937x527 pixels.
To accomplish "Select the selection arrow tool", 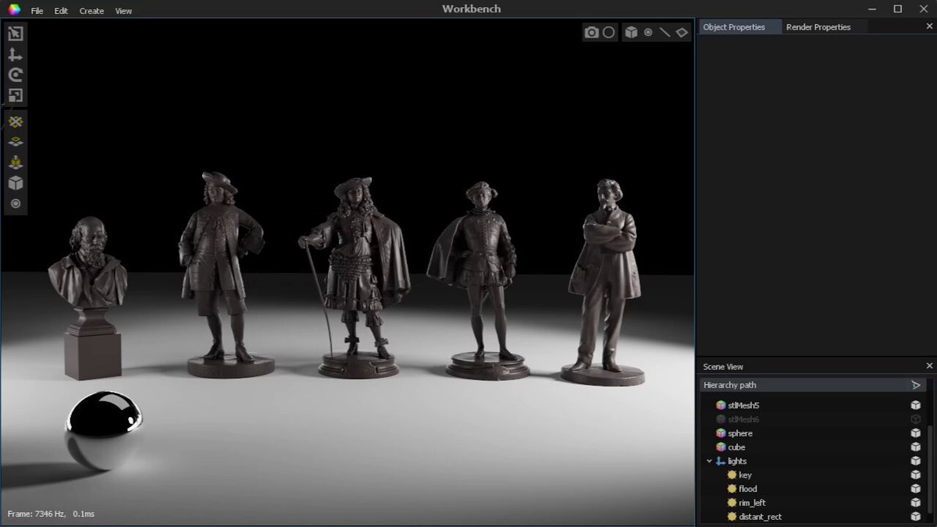I will click(x=16, y=34).
